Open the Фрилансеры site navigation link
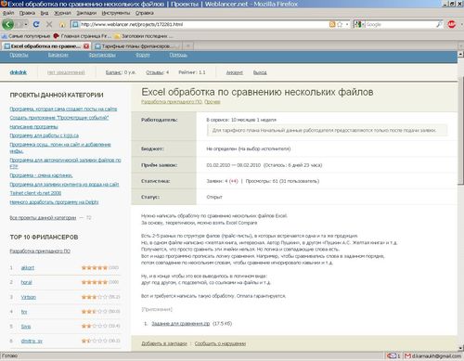Viewport: 464px width, 361px height. tap(102, 55)
